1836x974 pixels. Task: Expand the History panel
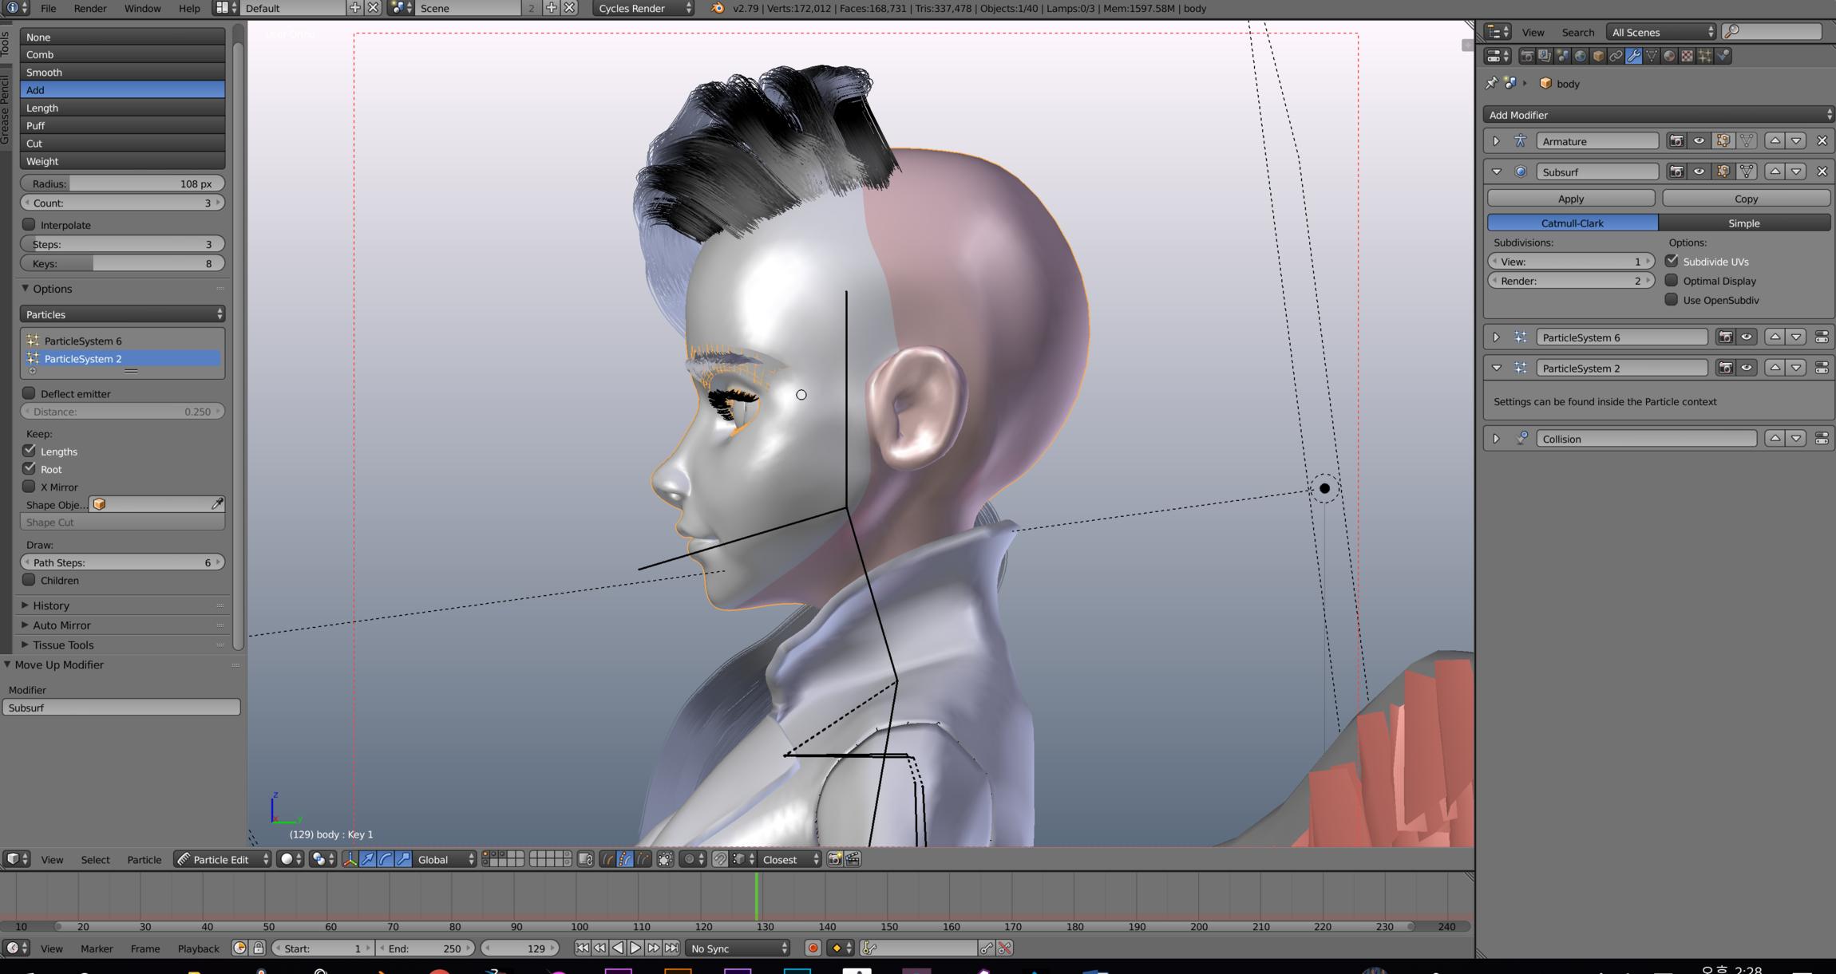pos(51,605)
